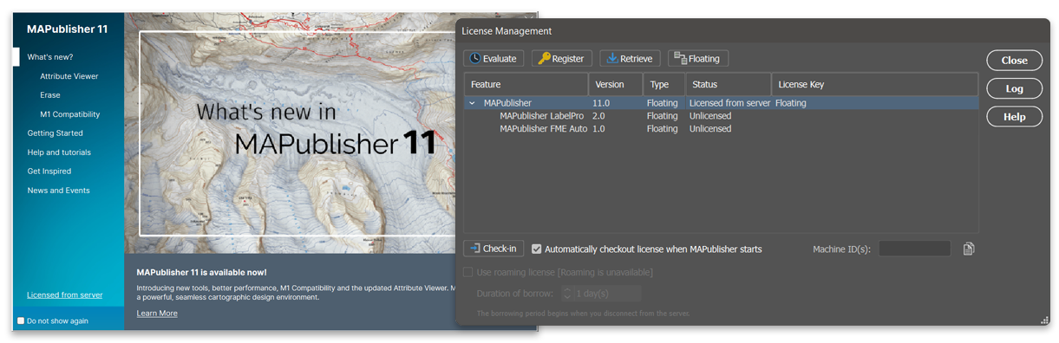Close the License Management dialog
This screenshot has width=1059, height=343.
point(1014,61)
